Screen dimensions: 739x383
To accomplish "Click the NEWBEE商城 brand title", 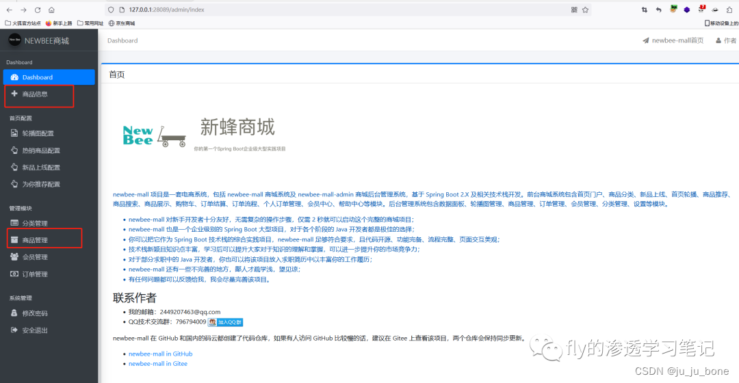I will (x=47, y=41).
